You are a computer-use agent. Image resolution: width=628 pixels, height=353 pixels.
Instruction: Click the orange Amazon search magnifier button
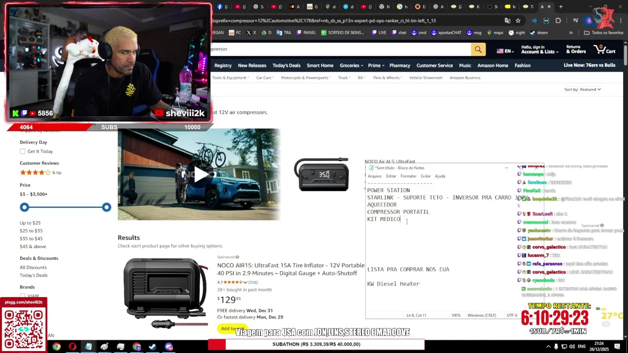tap(478, 49)
